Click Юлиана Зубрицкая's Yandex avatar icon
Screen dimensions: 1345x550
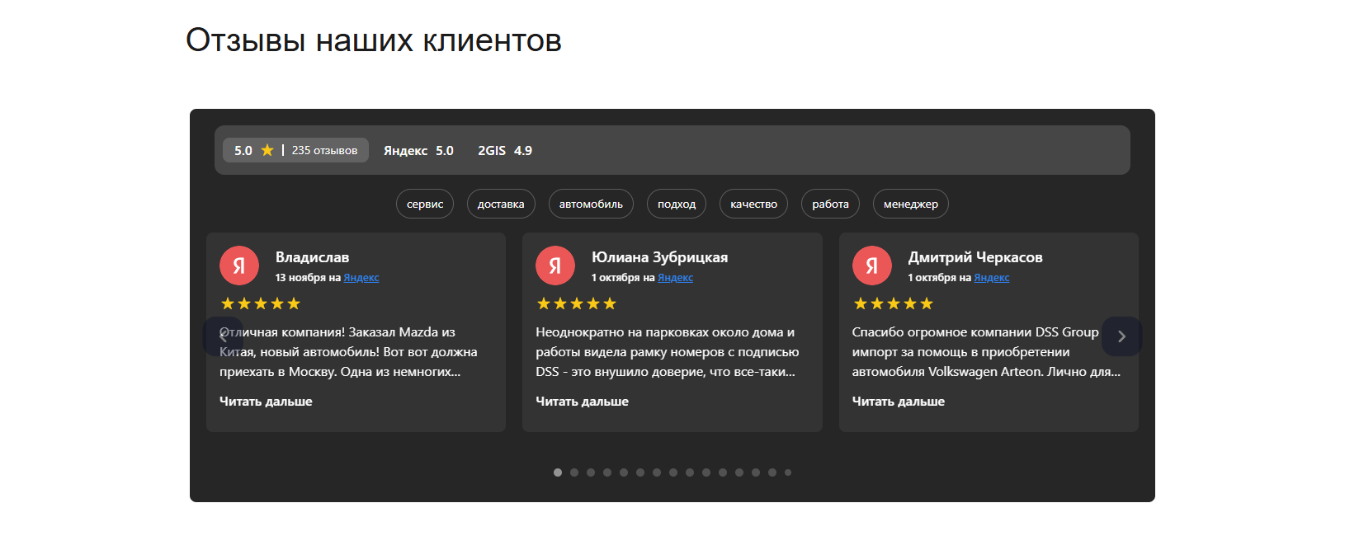[x=555, y=266]
